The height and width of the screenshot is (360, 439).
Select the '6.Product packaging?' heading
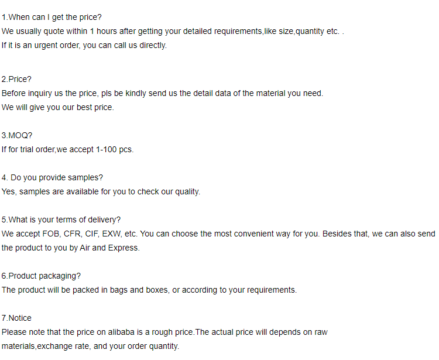41,276
